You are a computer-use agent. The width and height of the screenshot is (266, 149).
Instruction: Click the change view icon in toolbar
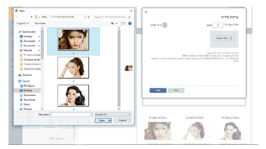(112, 23)
